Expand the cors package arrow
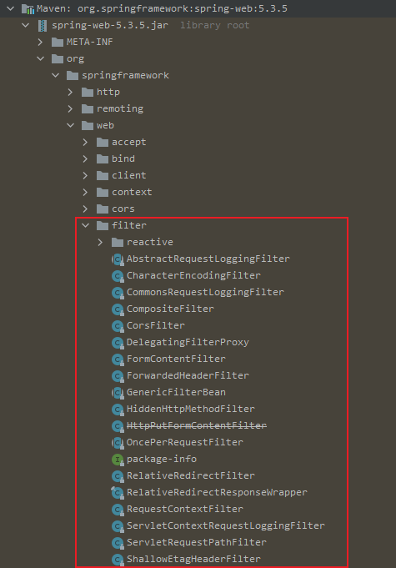Viewport: 396px width, 568px height. (85, 209)
